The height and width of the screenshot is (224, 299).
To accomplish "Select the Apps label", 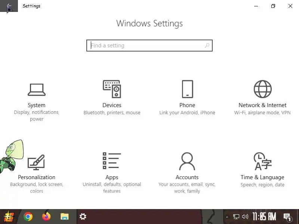I will [x=112, y=177].
